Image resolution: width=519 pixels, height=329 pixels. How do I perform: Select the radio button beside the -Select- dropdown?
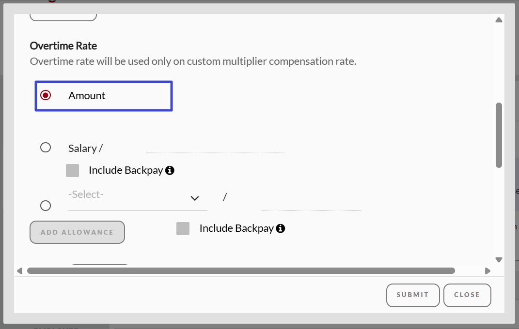(x=46, y=206)
